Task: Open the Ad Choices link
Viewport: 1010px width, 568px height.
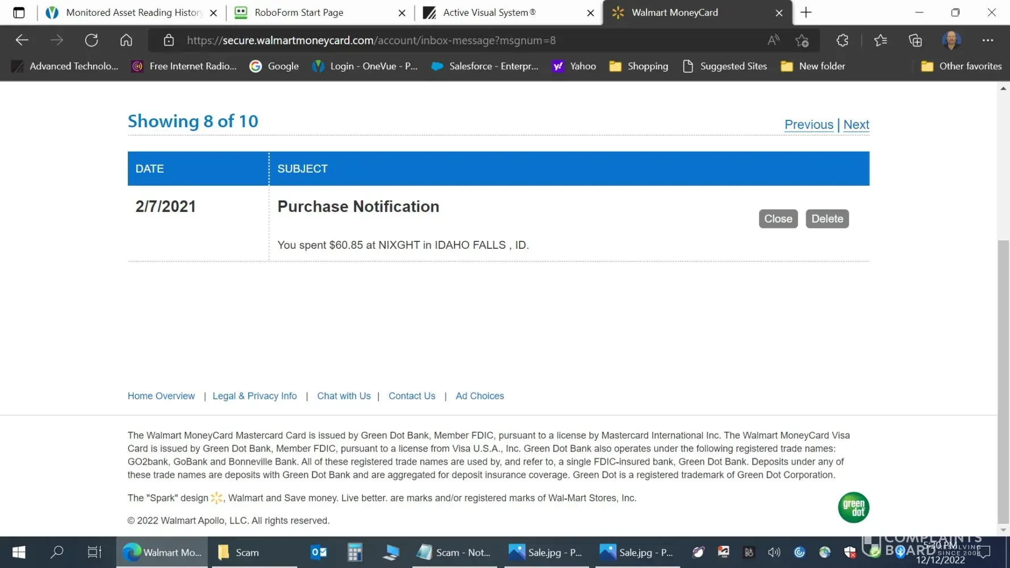Action: 480,396
